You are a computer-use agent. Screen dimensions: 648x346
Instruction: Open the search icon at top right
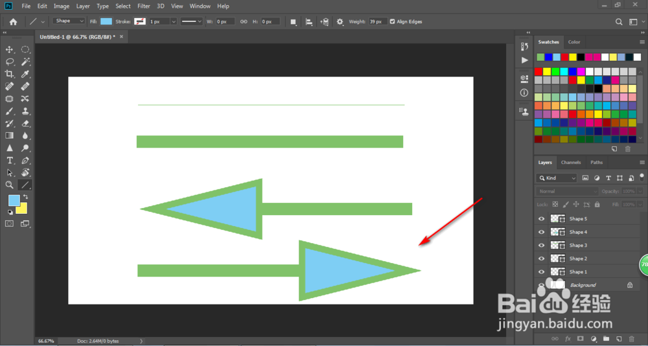[x=619, y=22]
